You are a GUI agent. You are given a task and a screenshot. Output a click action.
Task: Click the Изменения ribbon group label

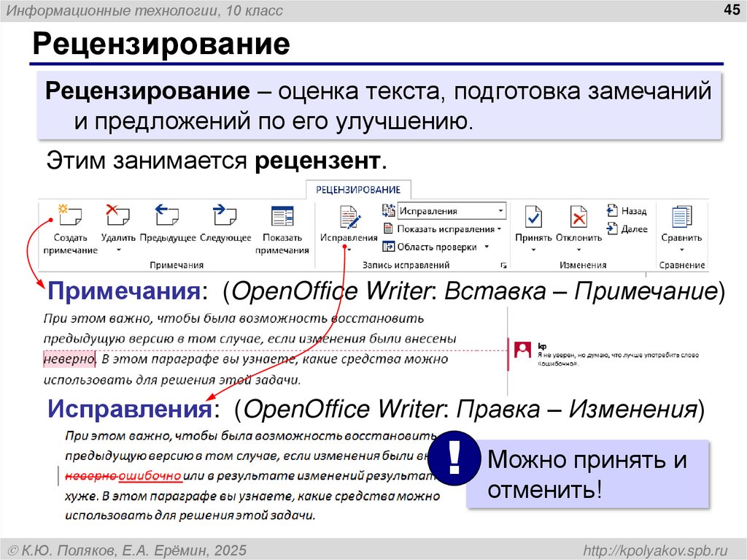[583, 265]
